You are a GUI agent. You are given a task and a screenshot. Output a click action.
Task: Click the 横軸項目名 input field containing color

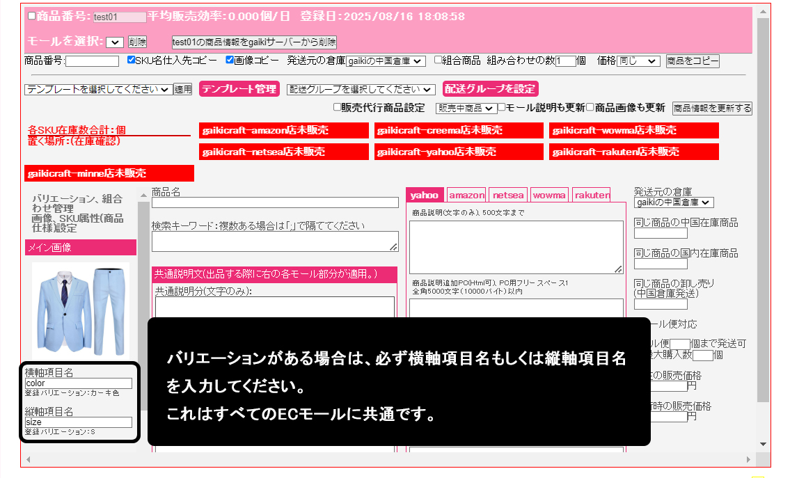[78, 383]
